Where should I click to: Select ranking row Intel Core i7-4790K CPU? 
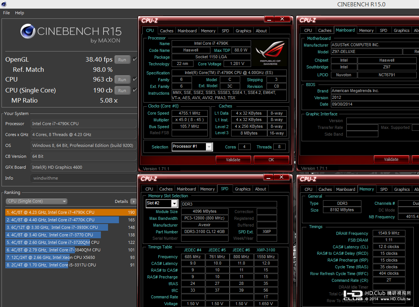pos(71,212)
